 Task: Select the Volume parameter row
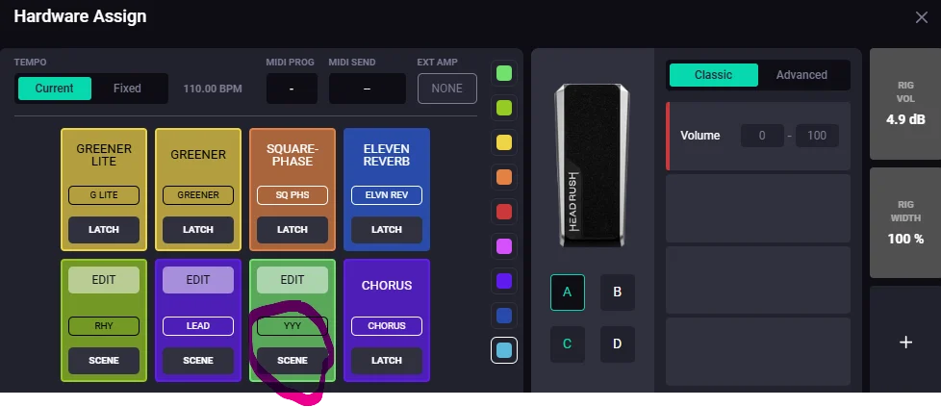(758, 137)
